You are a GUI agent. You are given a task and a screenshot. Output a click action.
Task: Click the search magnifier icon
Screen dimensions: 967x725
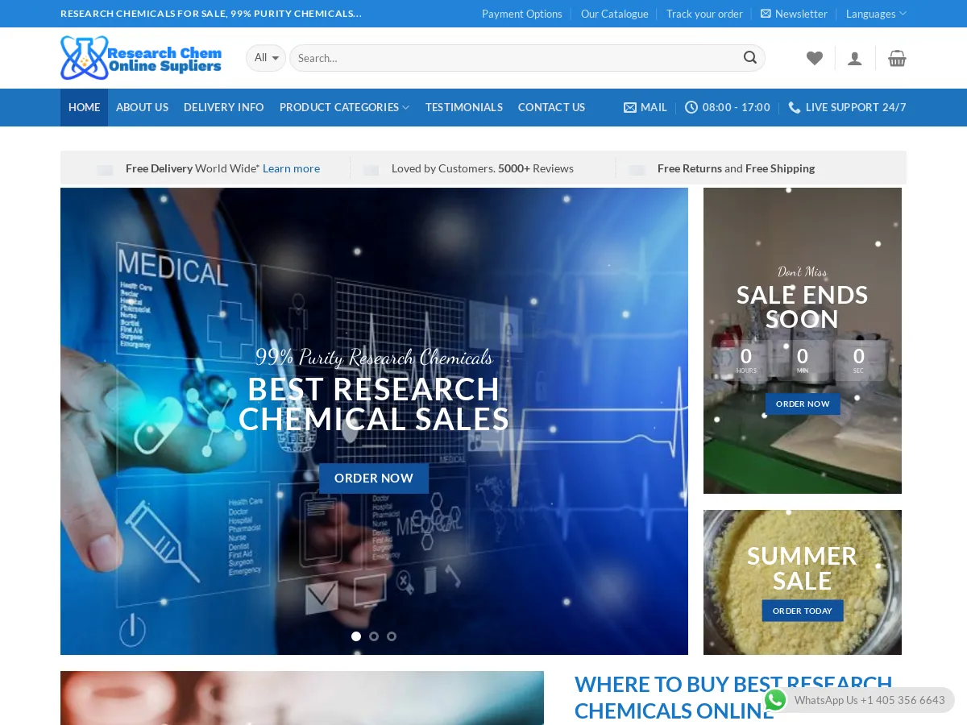tap(749, 57)
